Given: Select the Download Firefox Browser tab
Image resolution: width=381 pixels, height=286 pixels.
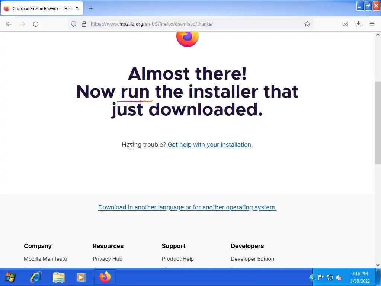Looking at the screenshot, I should click(42, 9).
